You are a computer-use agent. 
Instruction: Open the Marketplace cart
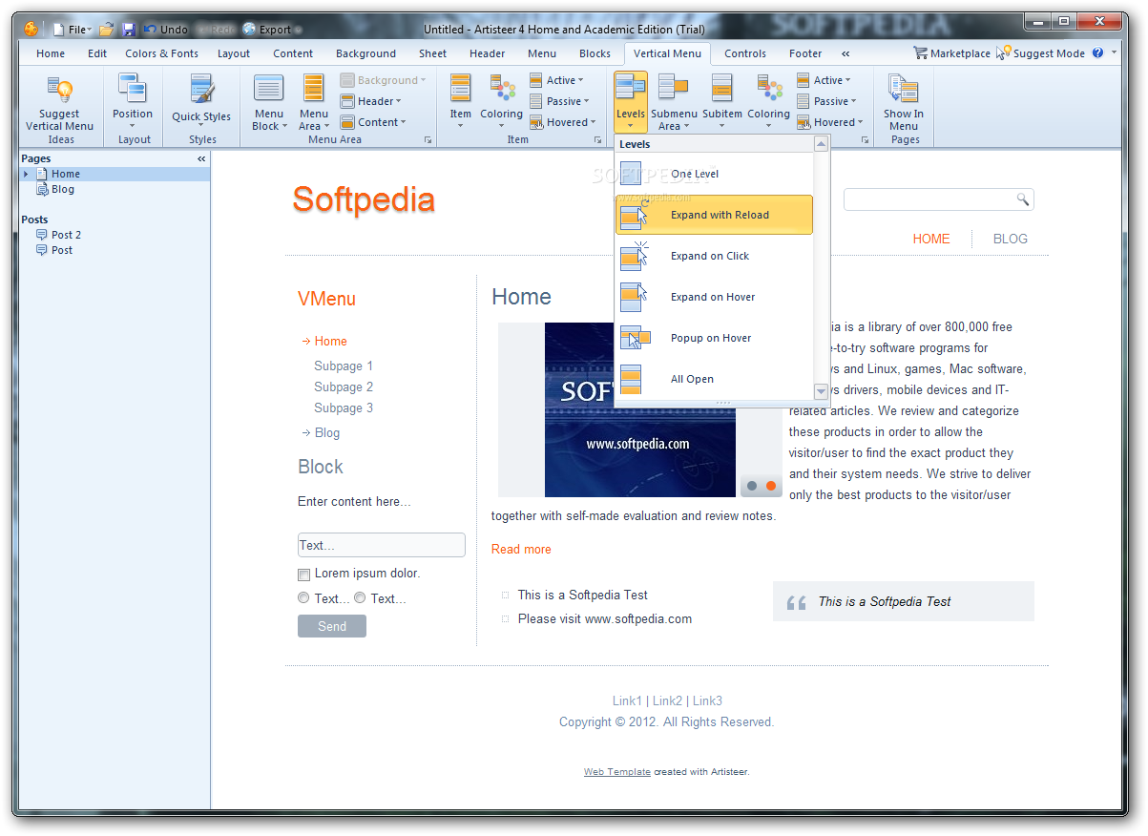point(951,53)
